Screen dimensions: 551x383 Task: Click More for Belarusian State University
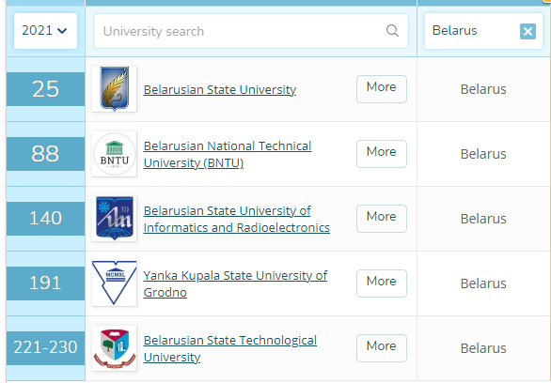381,89
